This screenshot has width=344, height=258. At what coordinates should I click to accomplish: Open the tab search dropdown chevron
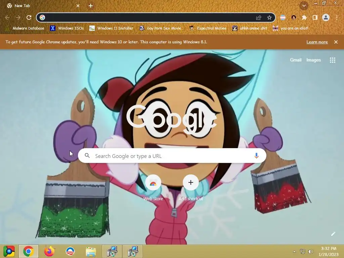point(304,6)
